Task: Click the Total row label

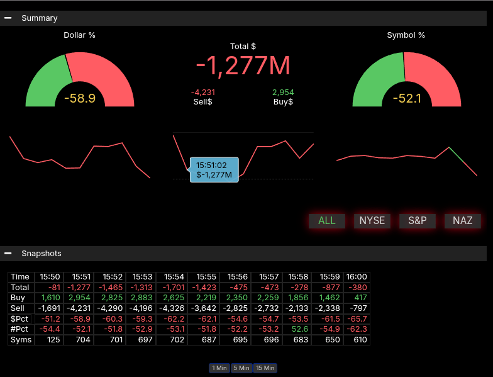Action: (x=21, y=287)
